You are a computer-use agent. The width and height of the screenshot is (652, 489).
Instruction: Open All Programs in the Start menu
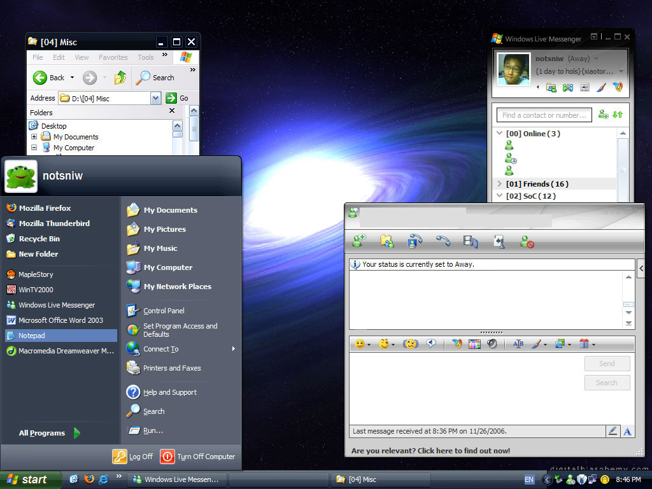coord(49,433)
